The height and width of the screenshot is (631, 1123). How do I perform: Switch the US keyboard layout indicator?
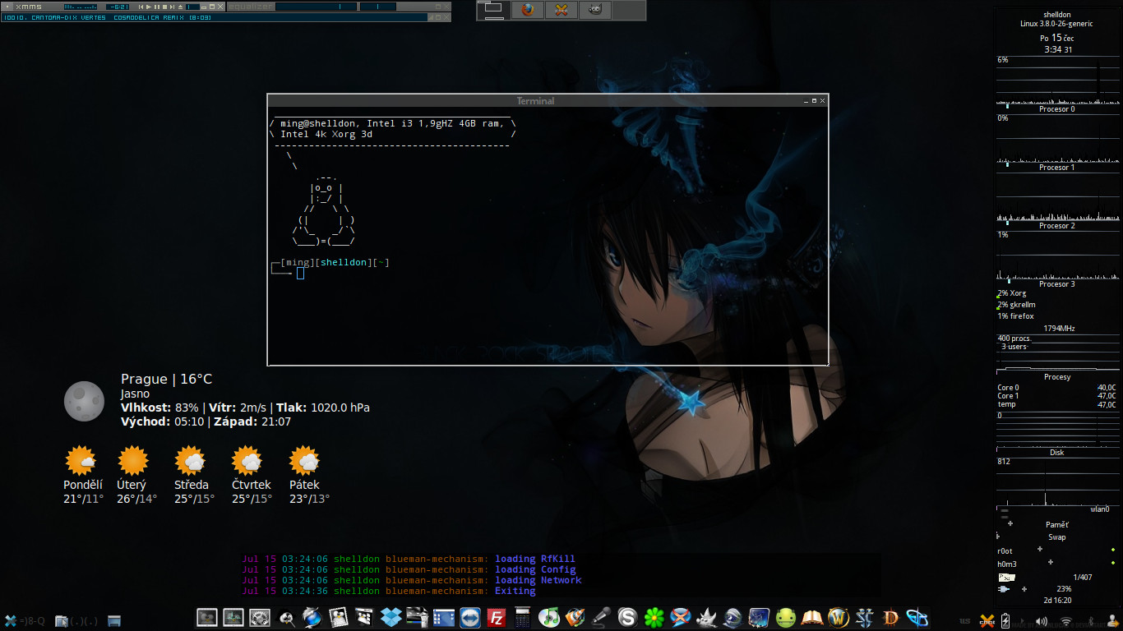click(964, 621)
